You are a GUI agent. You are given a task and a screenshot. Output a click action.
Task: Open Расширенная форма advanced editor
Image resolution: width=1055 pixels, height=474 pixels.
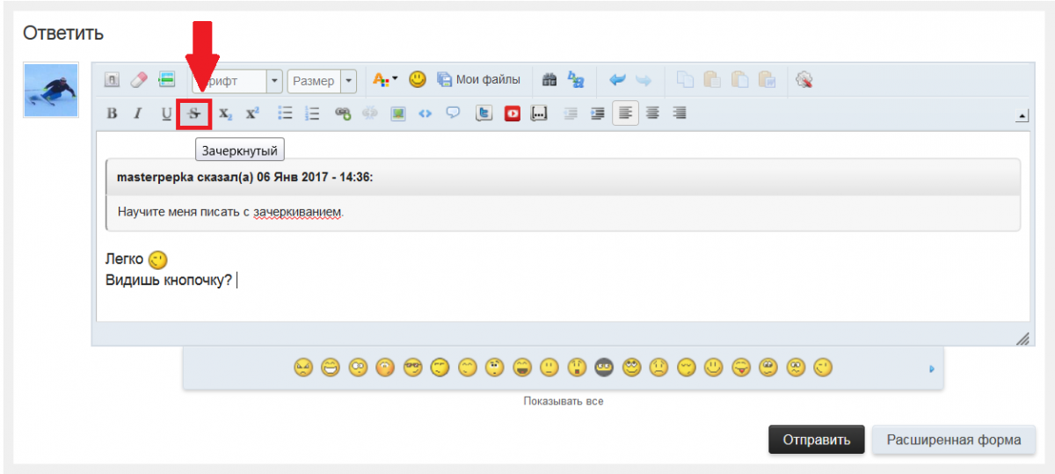954,440
